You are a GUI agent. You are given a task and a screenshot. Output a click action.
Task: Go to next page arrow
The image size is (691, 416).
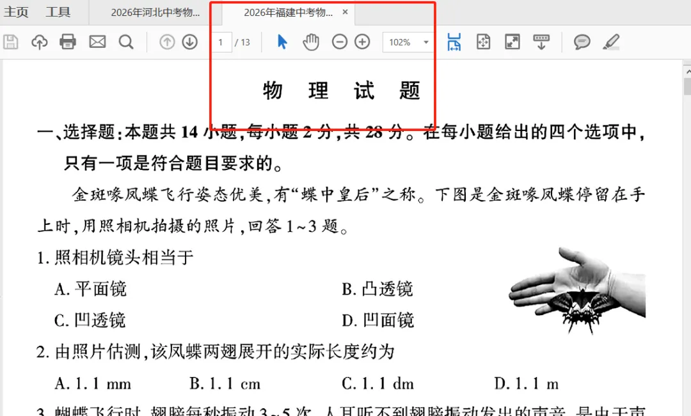tap(190, 42)
